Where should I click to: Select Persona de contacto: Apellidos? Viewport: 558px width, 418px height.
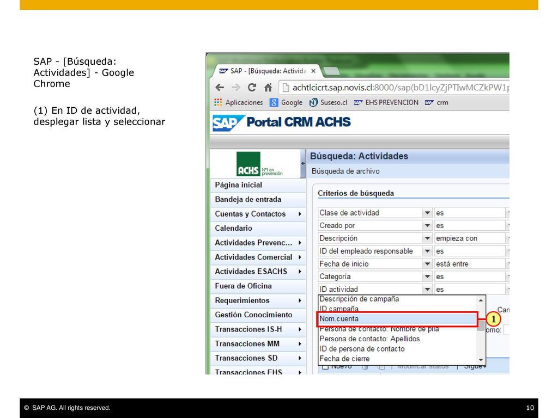pos(397,339)
